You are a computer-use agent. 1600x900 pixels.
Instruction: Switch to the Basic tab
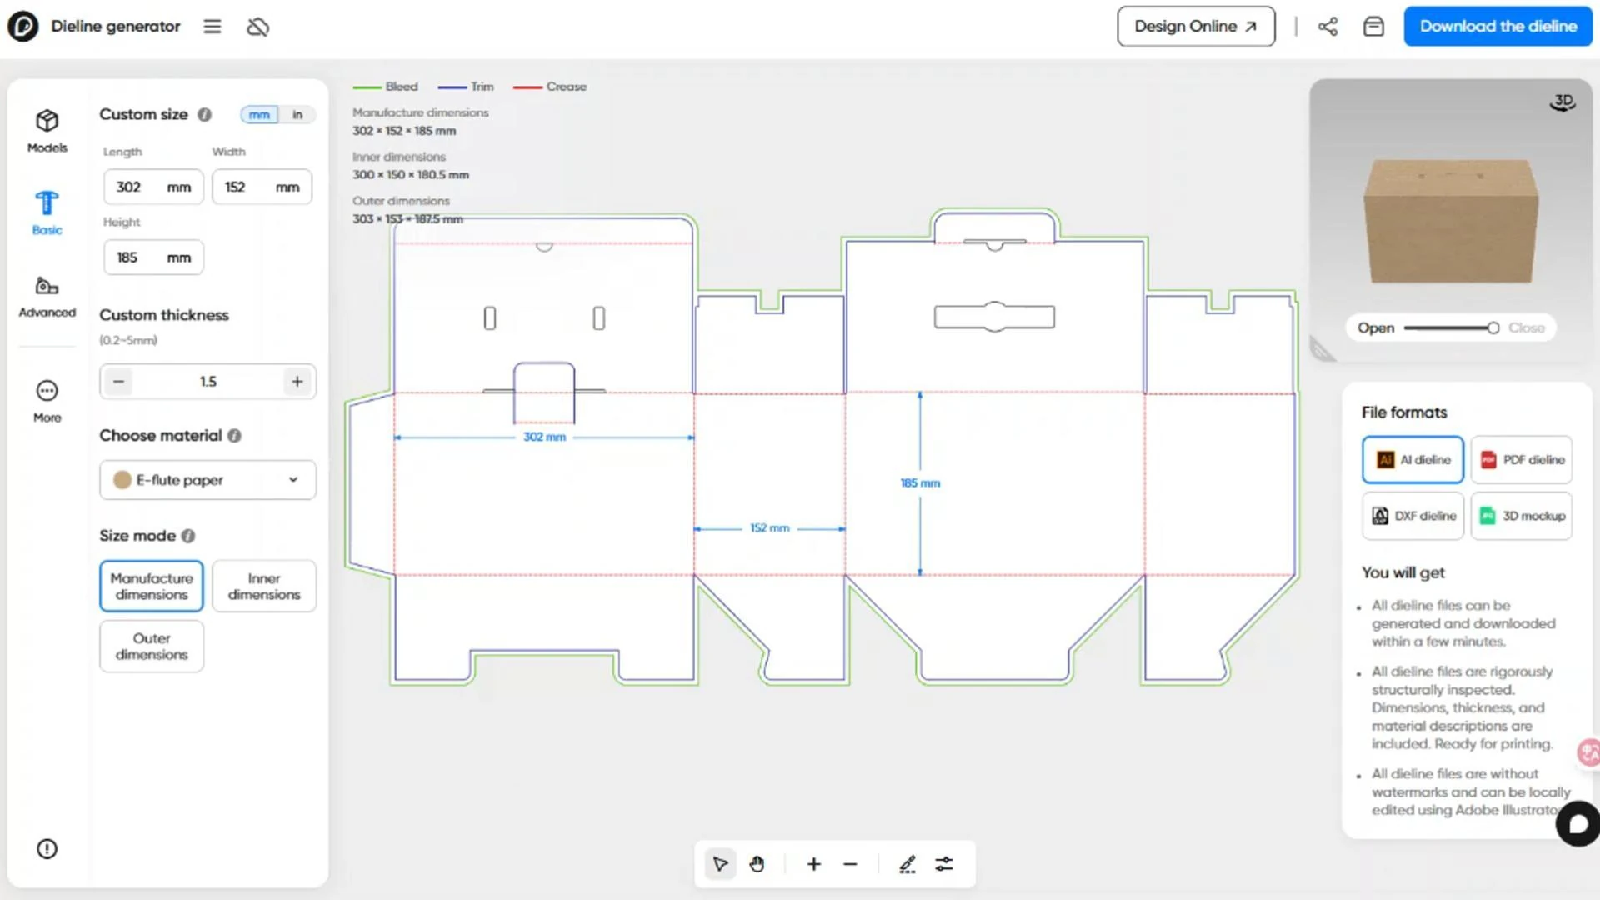[47, 213]
